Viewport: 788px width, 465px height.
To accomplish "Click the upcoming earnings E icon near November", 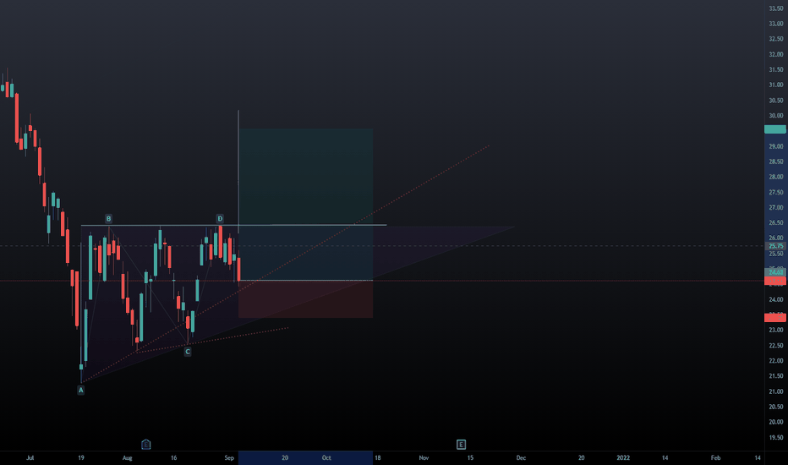I will tap(461, 445).
